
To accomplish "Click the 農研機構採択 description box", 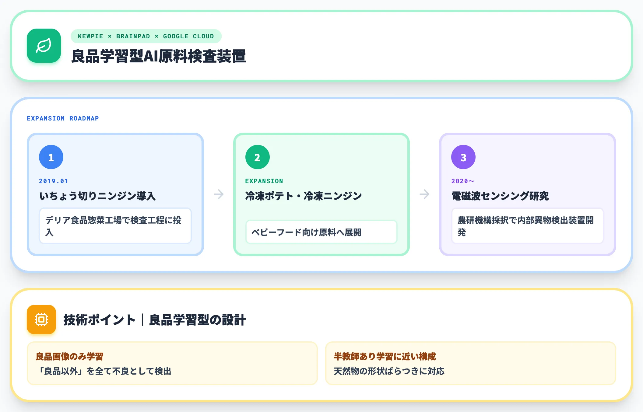I will [528, 226].
